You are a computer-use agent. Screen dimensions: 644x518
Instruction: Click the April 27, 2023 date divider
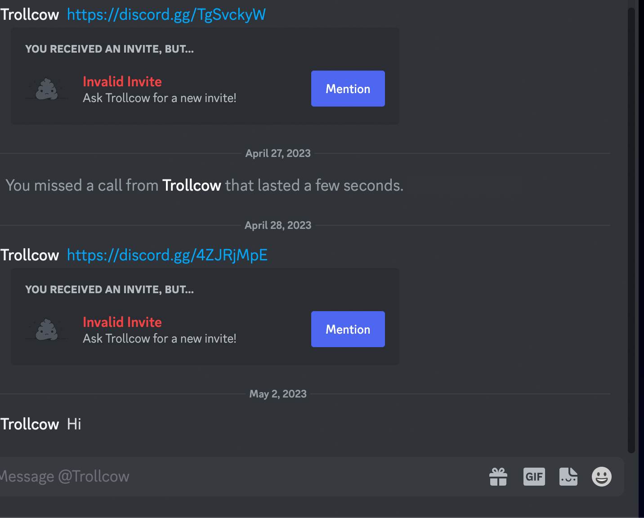tap(278, 153)
